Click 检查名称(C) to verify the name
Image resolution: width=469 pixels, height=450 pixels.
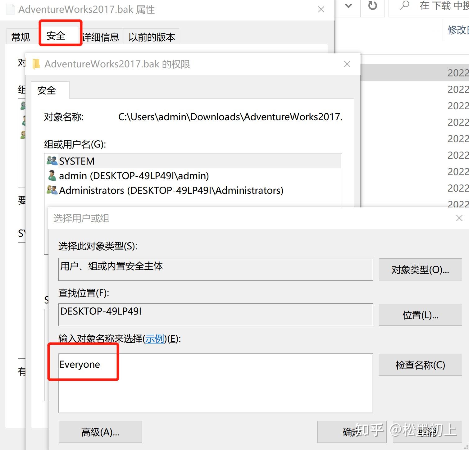420,365
